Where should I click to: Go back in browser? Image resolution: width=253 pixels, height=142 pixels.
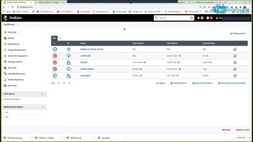tap(4, 7)
